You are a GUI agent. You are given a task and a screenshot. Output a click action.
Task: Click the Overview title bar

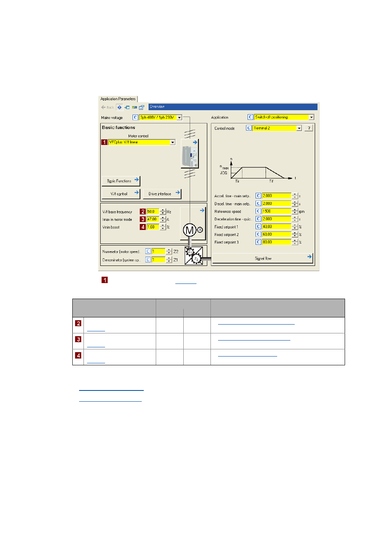point(233,107)
